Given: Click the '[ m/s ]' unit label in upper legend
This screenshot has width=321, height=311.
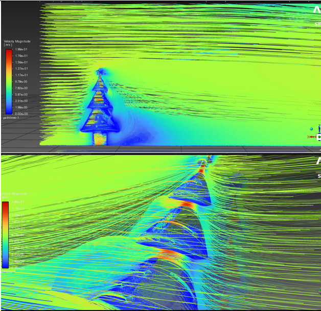Looking at the screenshot, I should coord(8,45).
